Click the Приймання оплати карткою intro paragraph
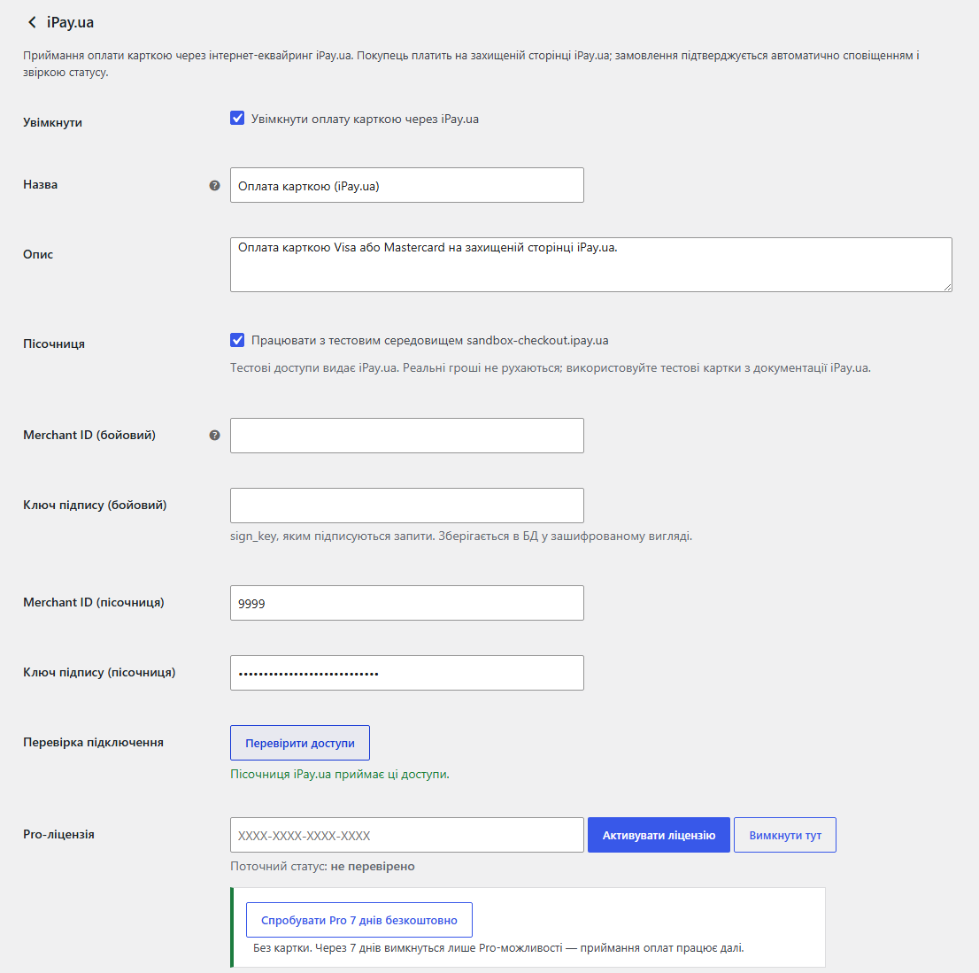The width and height of the screenshot is (979, 973). [471, 64]
